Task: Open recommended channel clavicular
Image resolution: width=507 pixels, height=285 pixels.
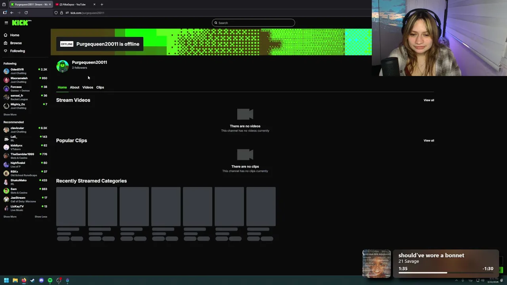Action: pyautogui.click(x=25, y=130)
